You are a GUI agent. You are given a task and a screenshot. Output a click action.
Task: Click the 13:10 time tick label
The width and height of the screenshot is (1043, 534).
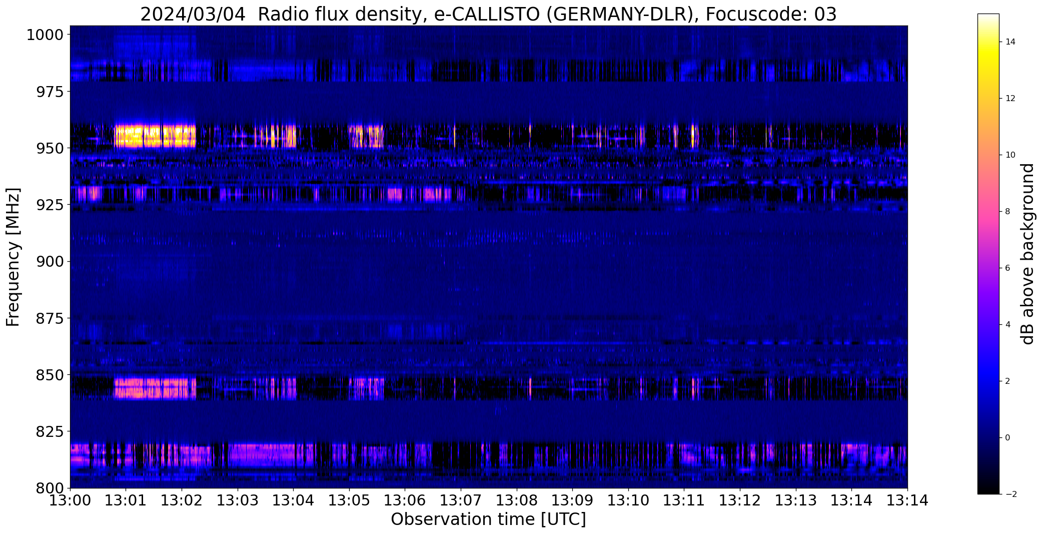coord(628,500)
